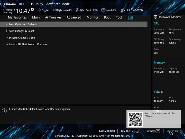This screenshot has width=185, height=139.
Task: Expand arrow beside Launch EFI Shell
Action: point(7,45)
